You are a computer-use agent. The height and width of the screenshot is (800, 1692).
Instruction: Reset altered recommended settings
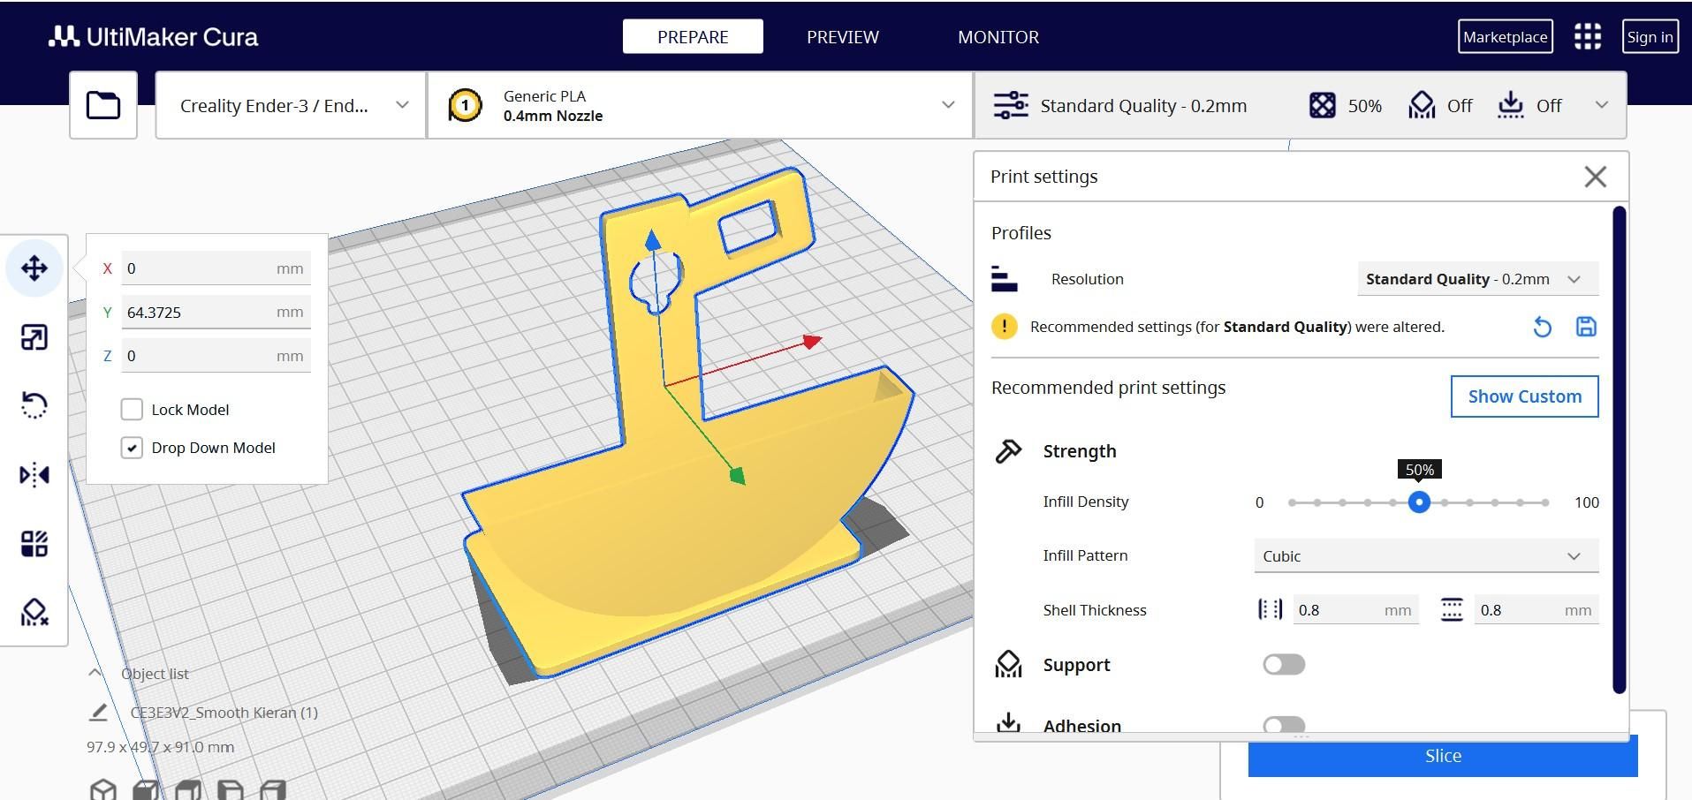tap(1542, 327)
